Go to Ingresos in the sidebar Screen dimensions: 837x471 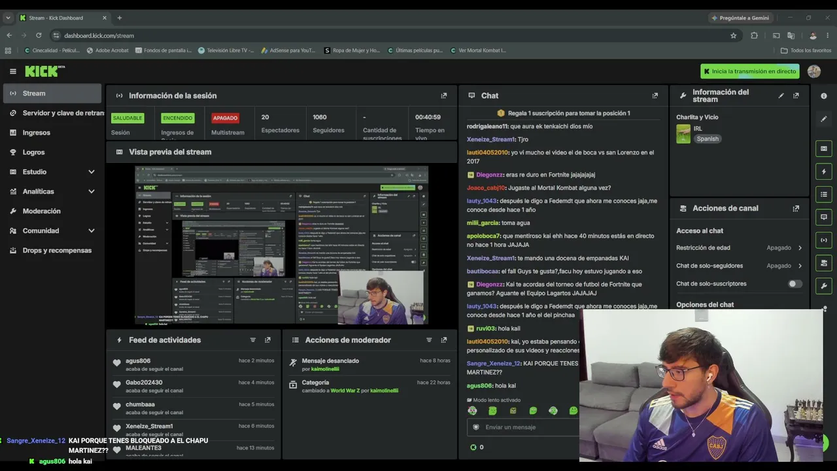(x=52, y=133)
